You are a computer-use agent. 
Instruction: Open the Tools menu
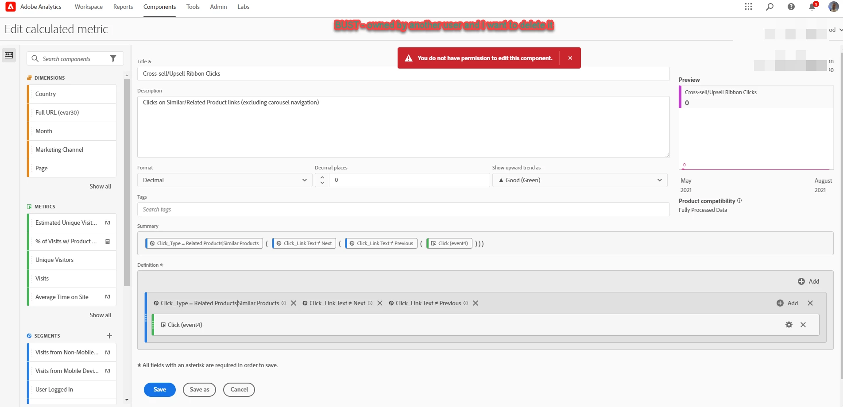193,7
